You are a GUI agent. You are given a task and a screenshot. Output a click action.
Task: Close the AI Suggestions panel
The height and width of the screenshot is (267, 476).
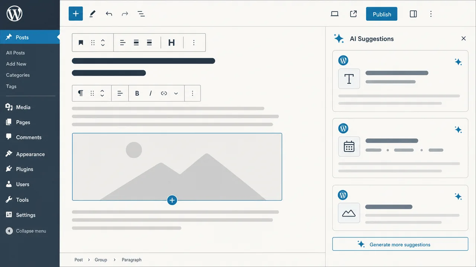tap(463, 39)
